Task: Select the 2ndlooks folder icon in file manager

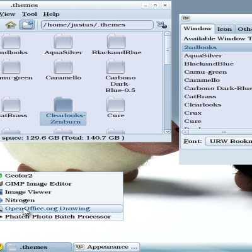Action: click(x=11, y=42)
